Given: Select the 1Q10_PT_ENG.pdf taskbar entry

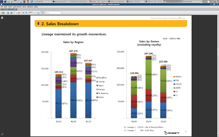Looking at the screenshot, I should (x=172, y=2).
